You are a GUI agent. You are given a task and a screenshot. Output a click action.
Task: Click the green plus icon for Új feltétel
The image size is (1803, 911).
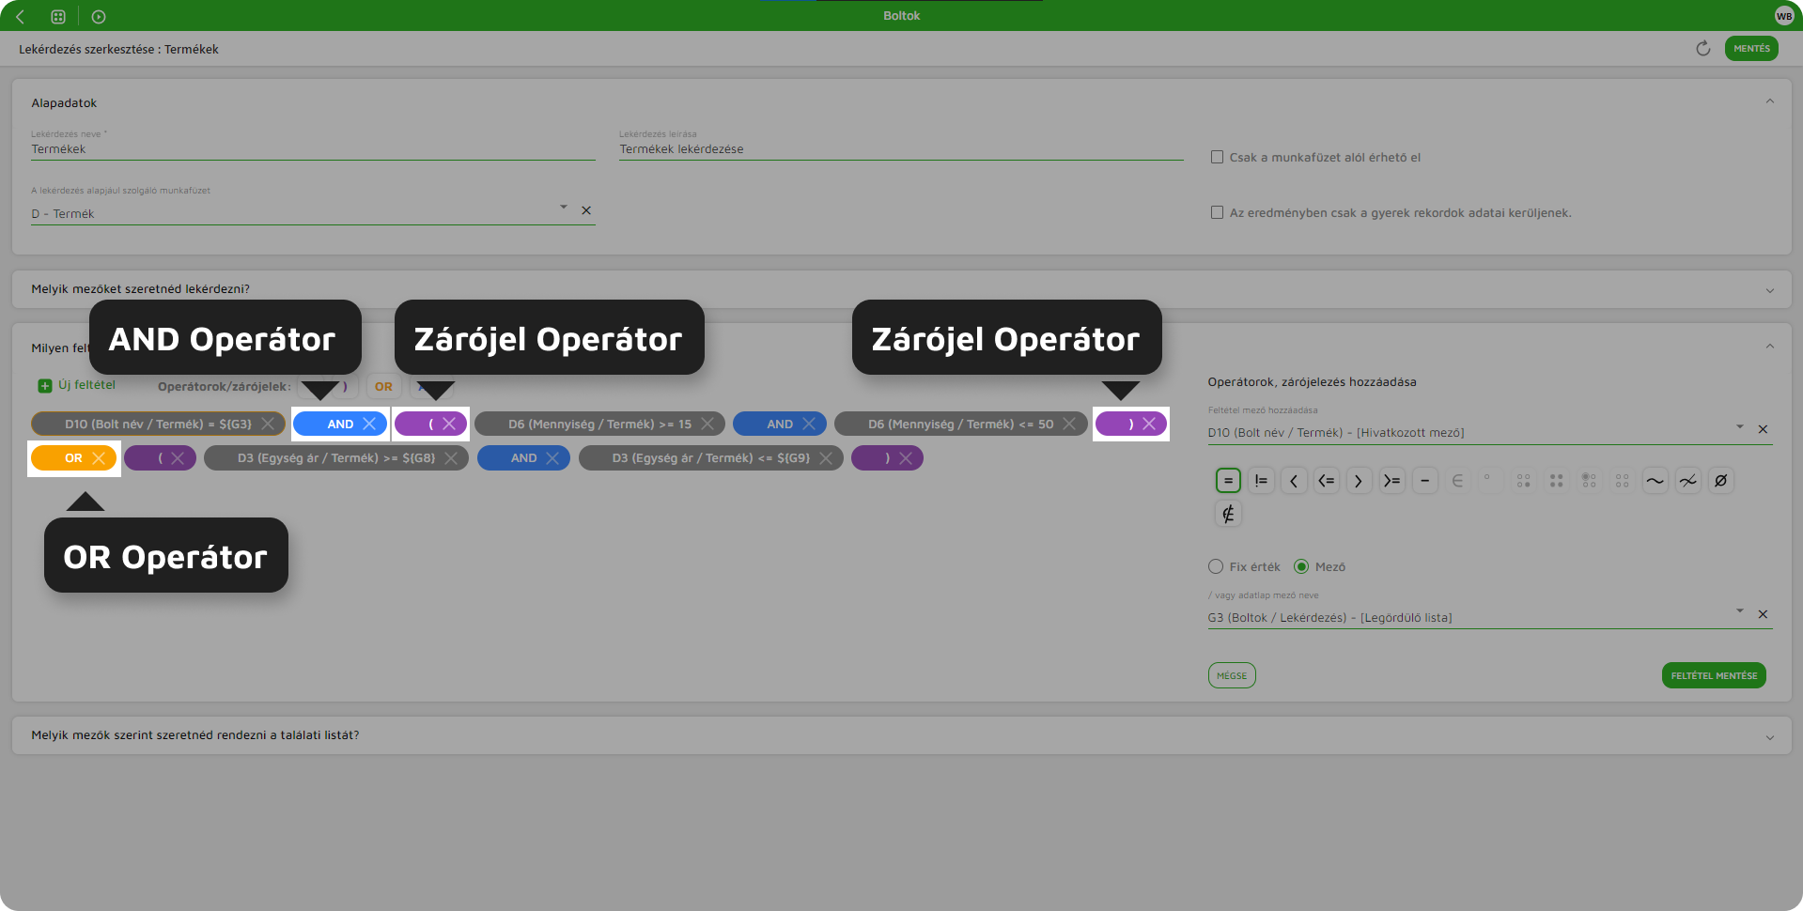[44, 386]
